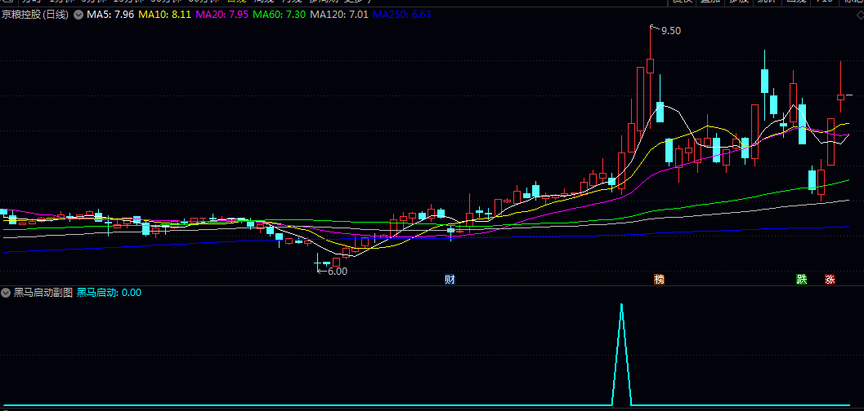Click the 京粮控股(日线) chart title

click(x=34, y=15)
